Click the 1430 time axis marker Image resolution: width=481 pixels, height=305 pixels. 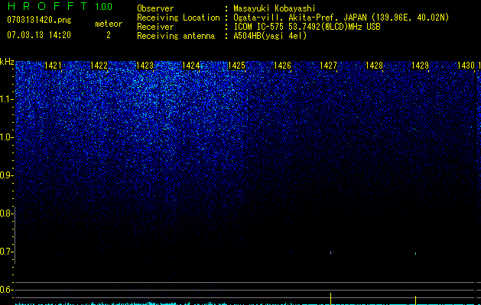466,66
